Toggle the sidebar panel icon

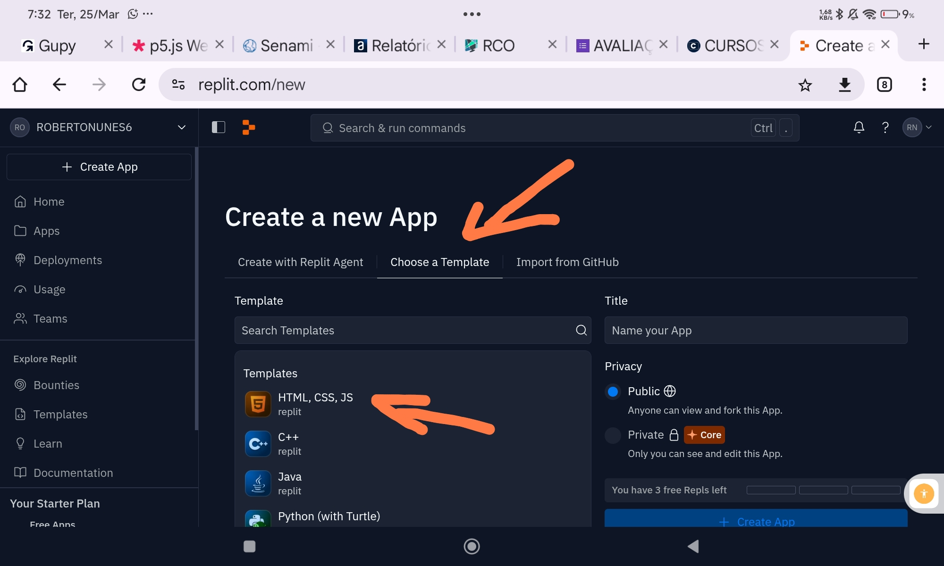click(219, 127)
